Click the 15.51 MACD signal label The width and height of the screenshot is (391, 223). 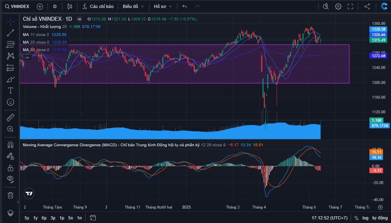(376, 152)
